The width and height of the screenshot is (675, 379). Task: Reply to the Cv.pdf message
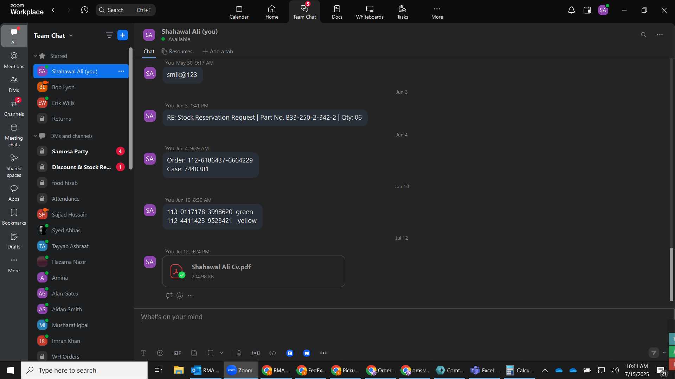coord(169,295)
